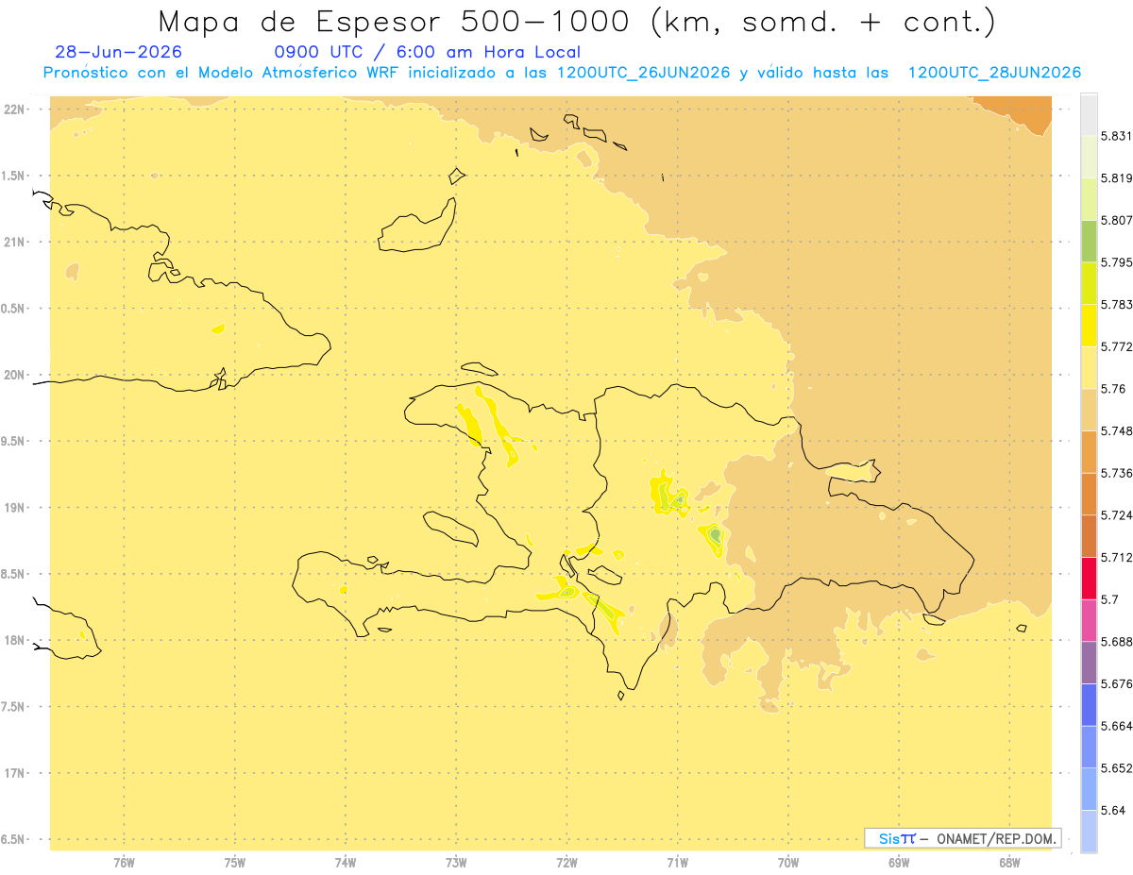Click the '73W' longitude axis label
Image resolution: width=1133 pixels, height=875 pixels.
point(456,862)
